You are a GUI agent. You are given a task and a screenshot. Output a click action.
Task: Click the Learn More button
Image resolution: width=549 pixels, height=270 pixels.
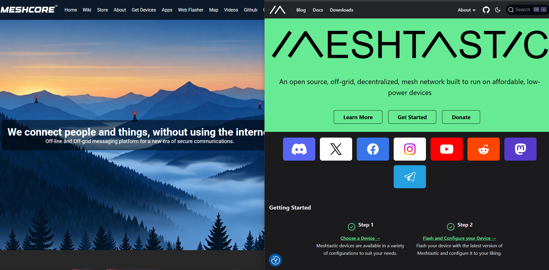[358, 117]
